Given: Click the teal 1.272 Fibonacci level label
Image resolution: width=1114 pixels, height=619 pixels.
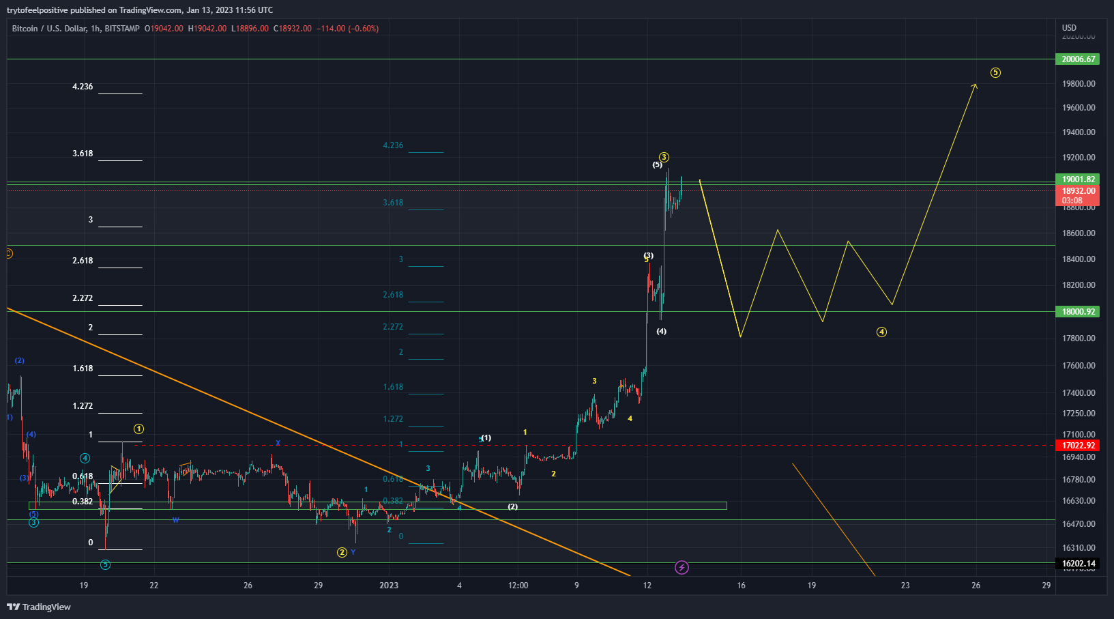Looking at the screenshot, I should (393, 419).
